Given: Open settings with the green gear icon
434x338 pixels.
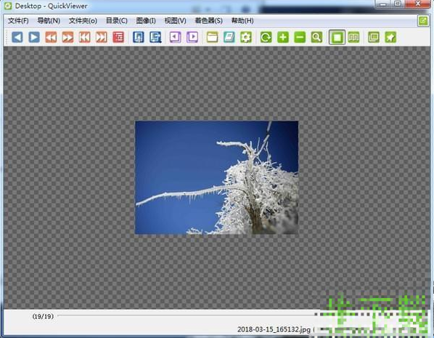Looking at the screenshot, I should tap(246, 37).
